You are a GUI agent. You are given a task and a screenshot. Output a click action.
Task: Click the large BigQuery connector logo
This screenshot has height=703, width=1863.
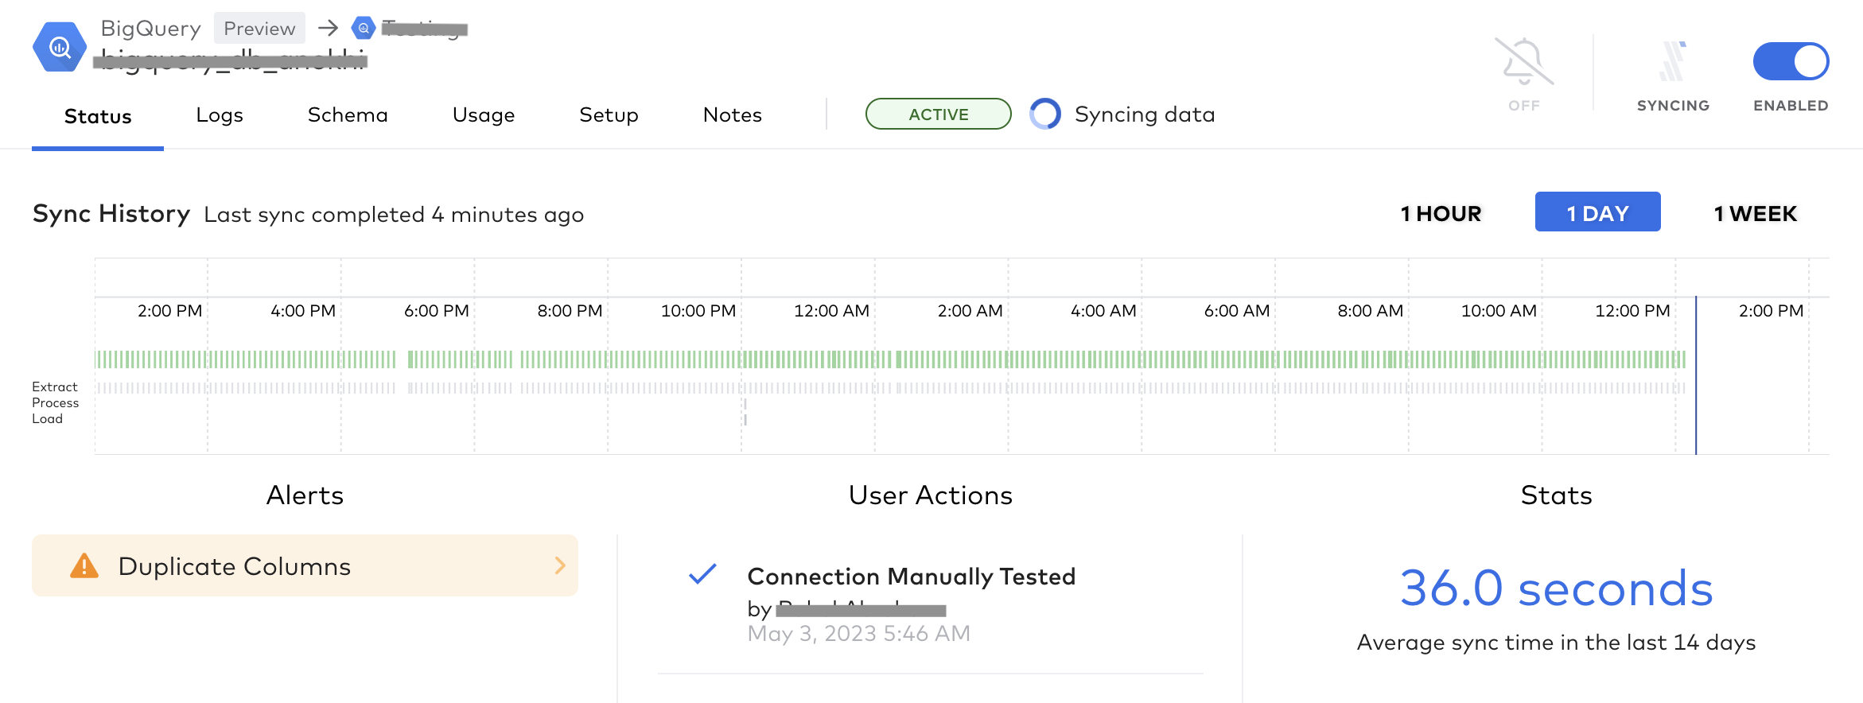click(60, 48)
